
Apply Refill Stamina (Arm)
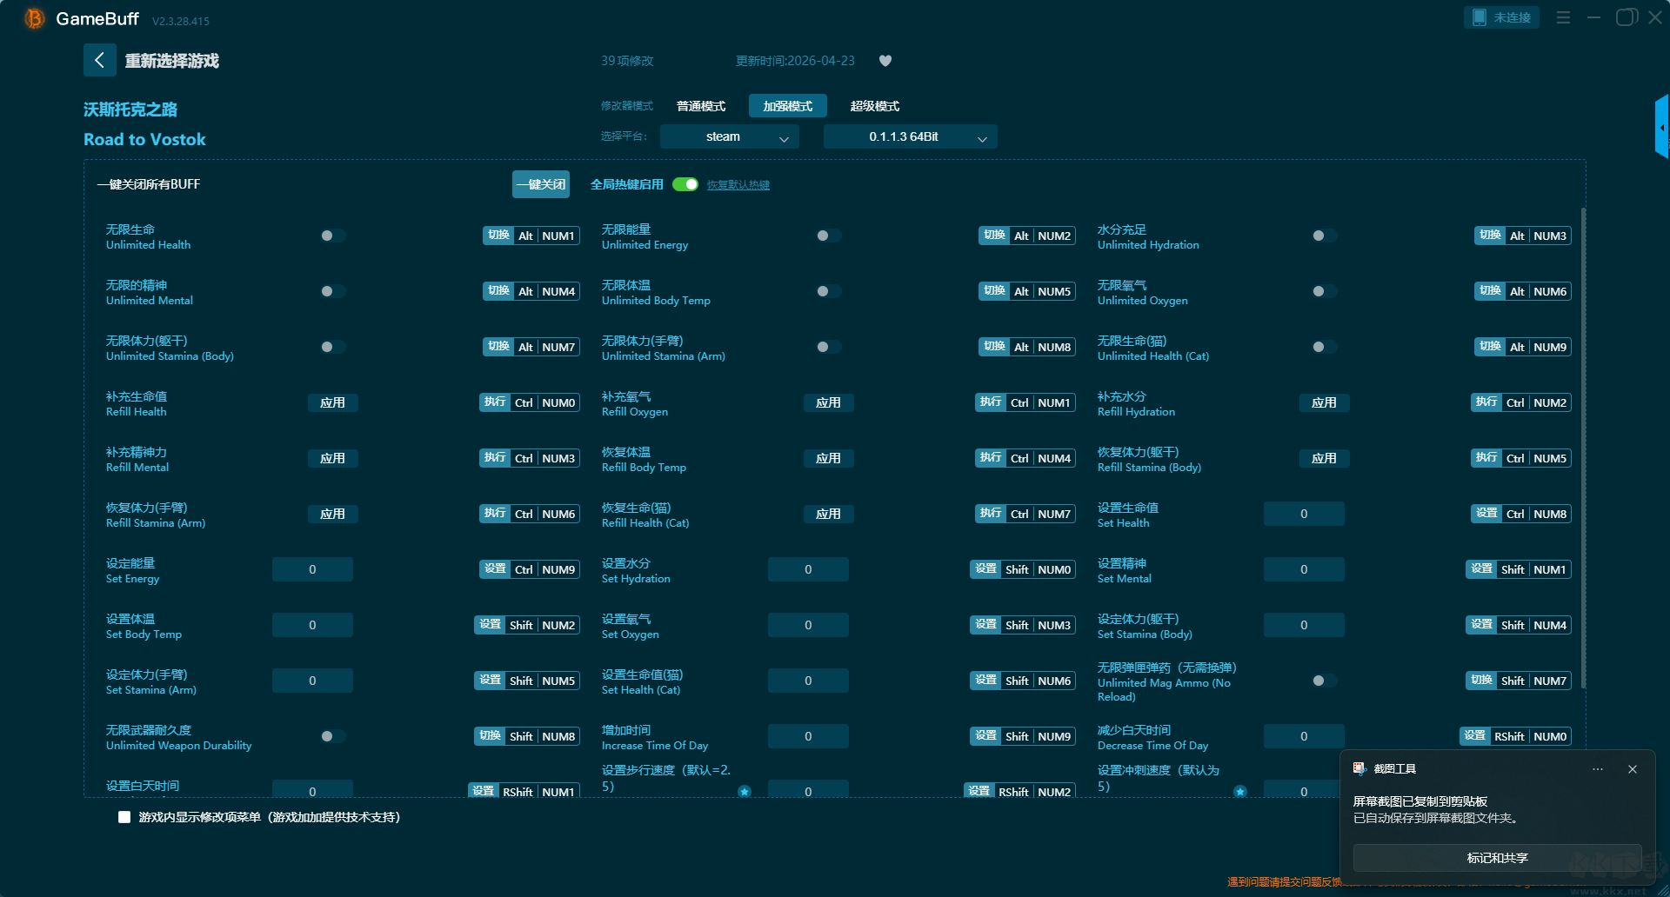pos(332,514)
